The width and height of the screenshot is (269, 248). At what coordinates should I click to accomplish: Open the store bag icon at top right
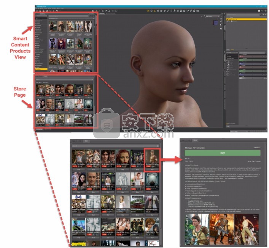pyautogui.click(x=259, y=11)
